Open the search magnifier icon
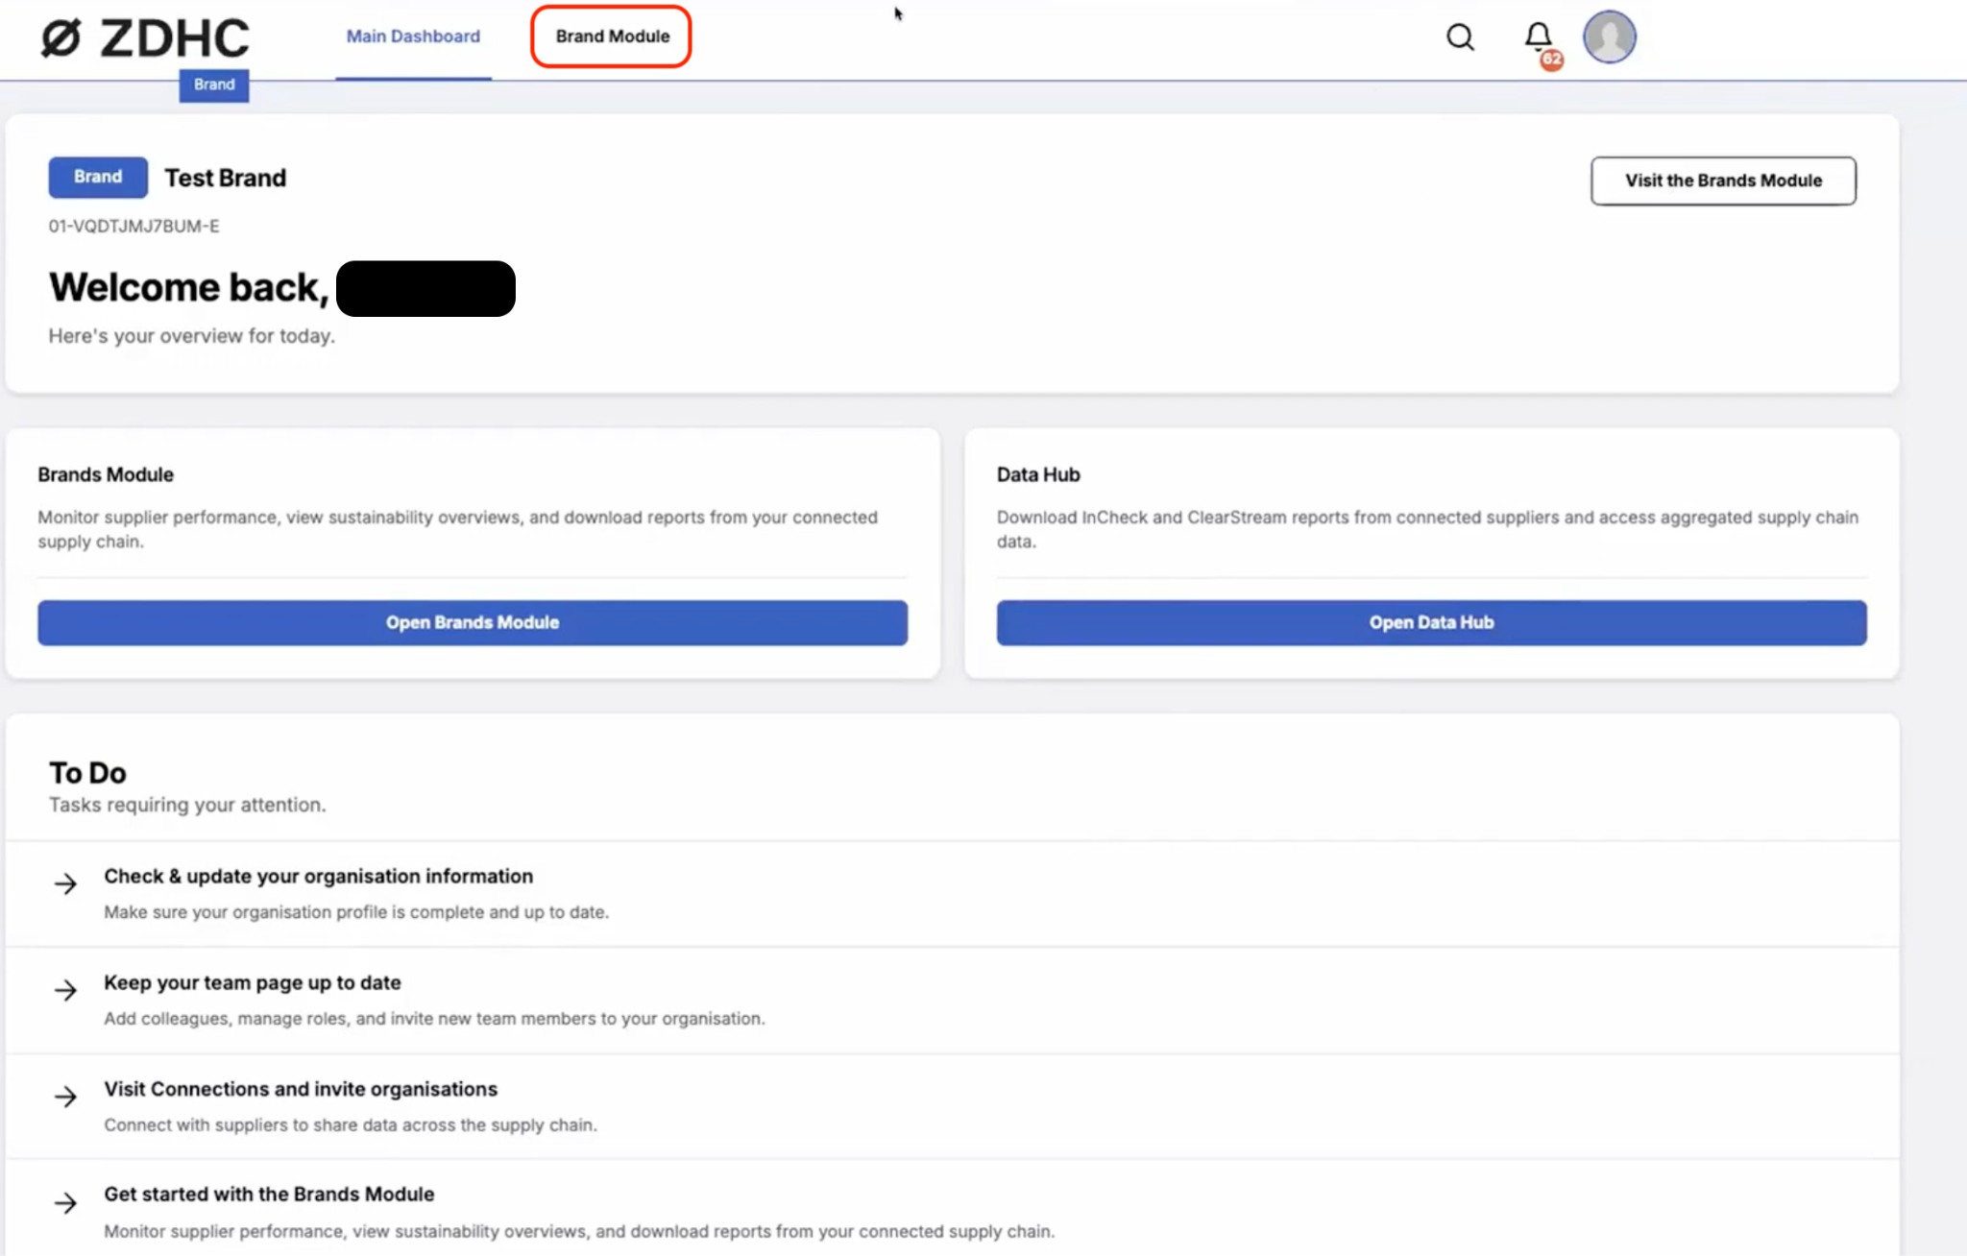 1460,37
